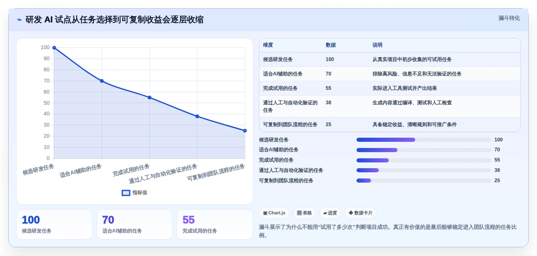Toggle the 指标值 legend swatch

coord(126,193)
